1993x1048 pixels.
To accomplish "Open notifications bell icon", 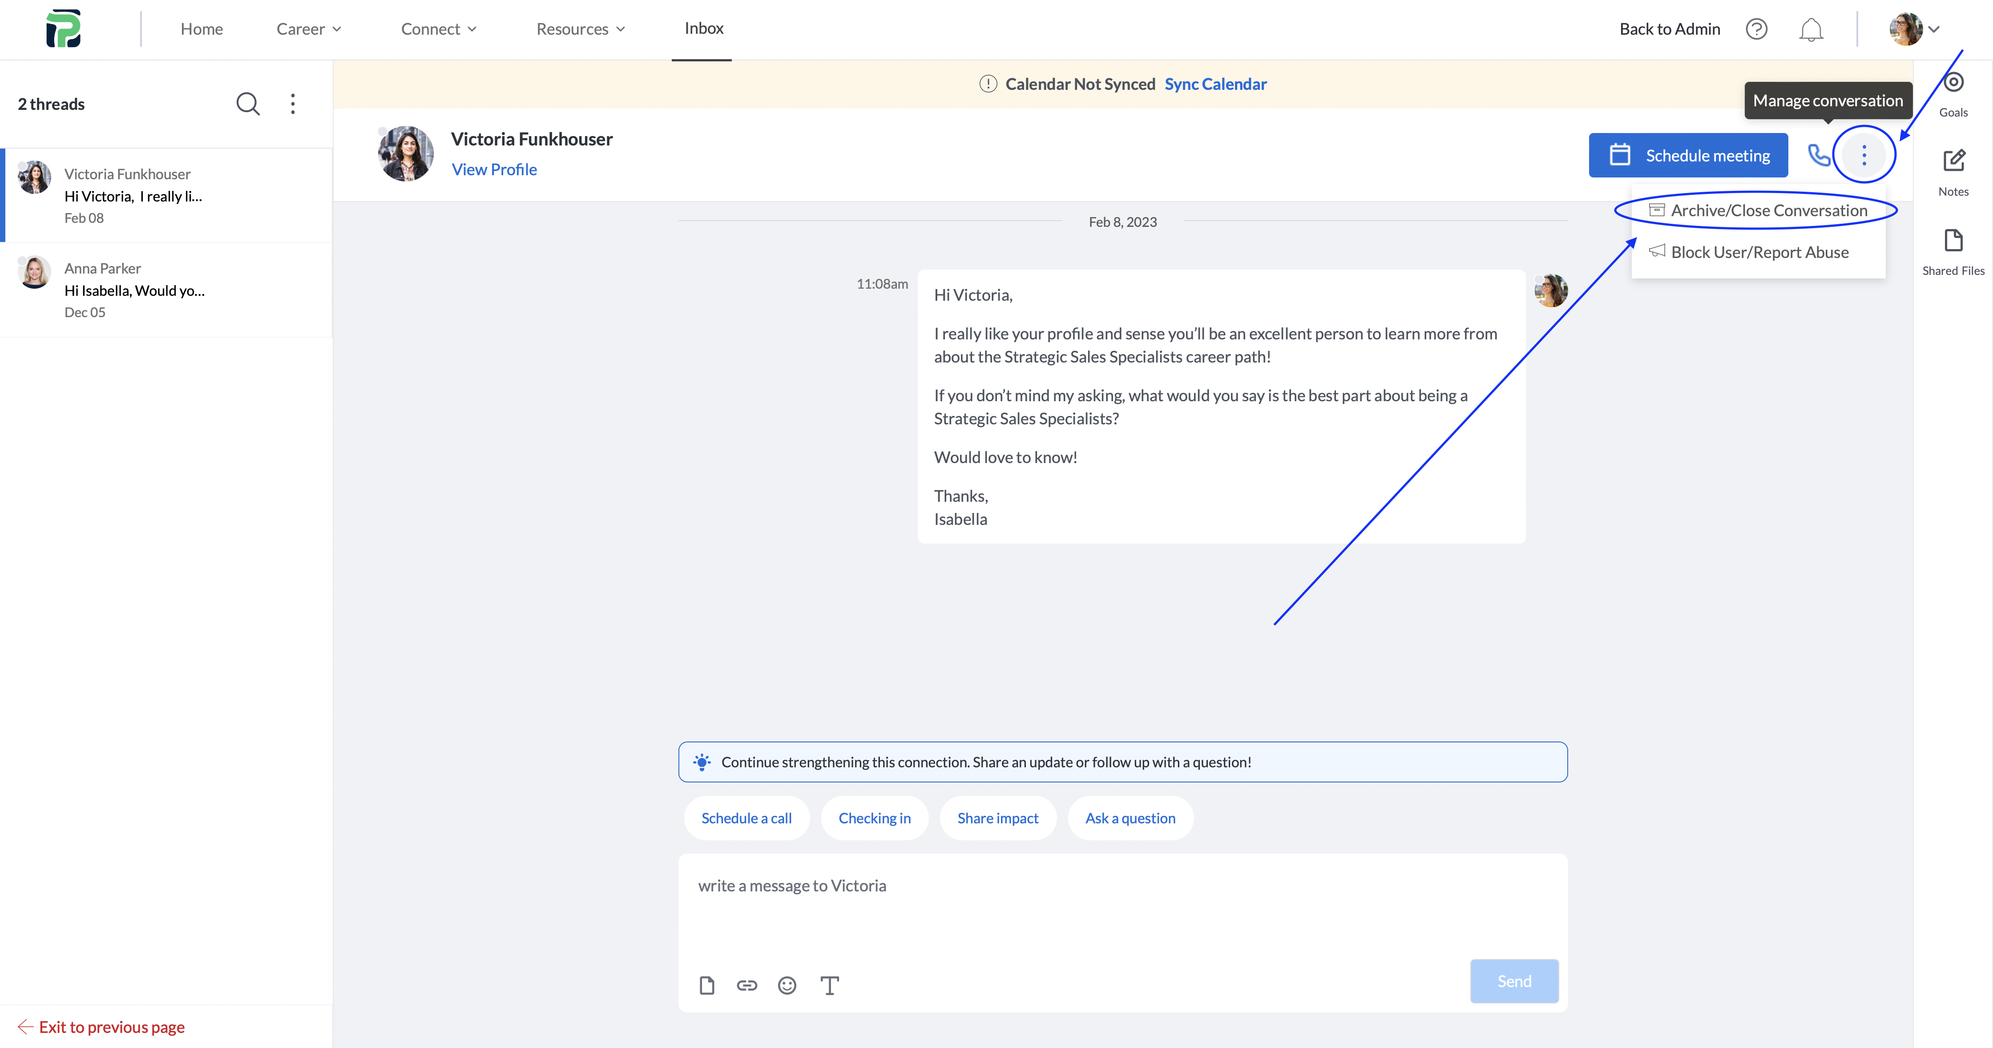I will pyautogui.click(x=1811, y=30).
